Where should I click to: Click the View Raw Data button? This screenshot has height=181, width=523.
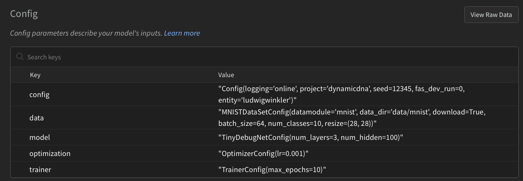point(491,15)
